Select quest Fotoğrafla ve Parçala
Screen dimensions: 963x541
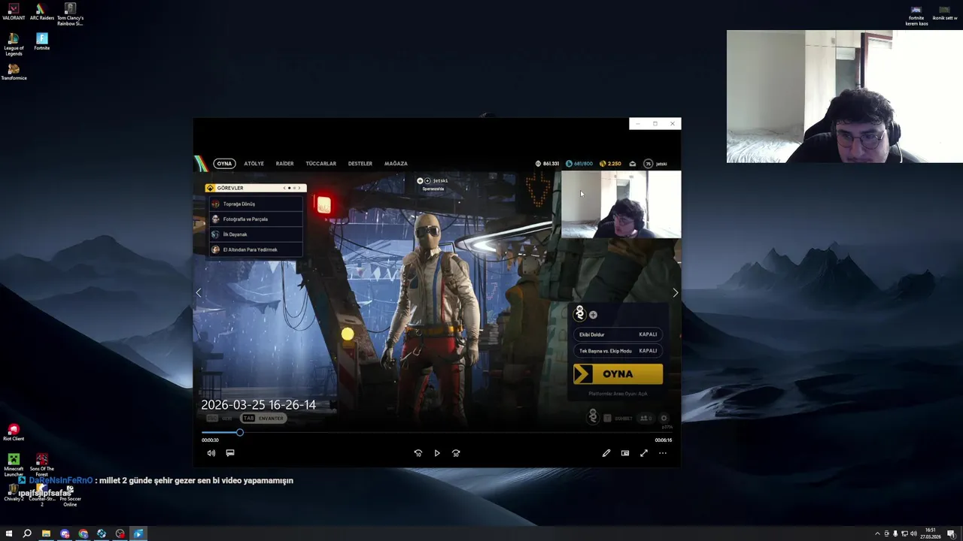coord(256,219)
